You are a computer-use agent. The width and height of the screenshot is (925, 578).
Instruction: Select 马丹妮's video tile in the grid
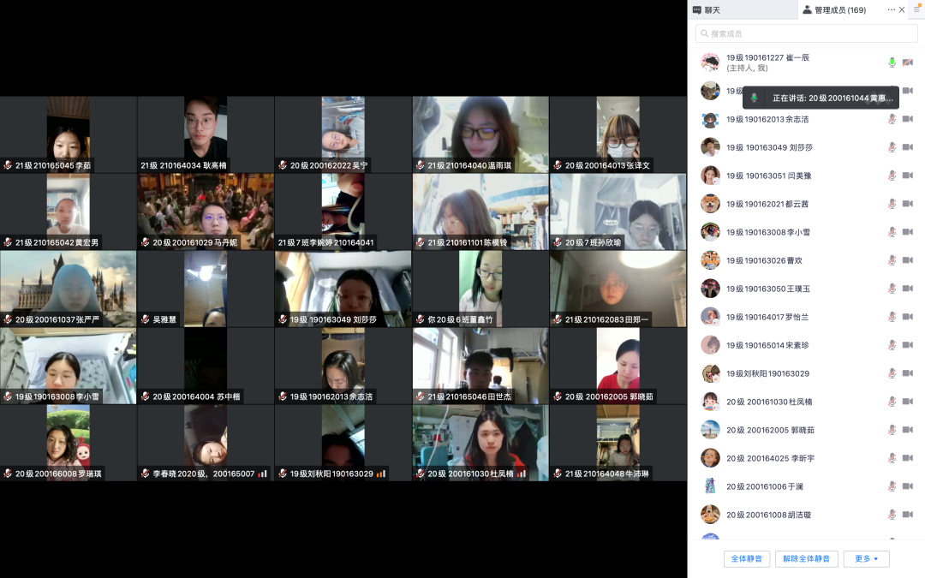(206, 212)
